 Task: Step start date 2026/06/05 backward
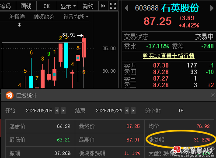click(x=57, y=111)
